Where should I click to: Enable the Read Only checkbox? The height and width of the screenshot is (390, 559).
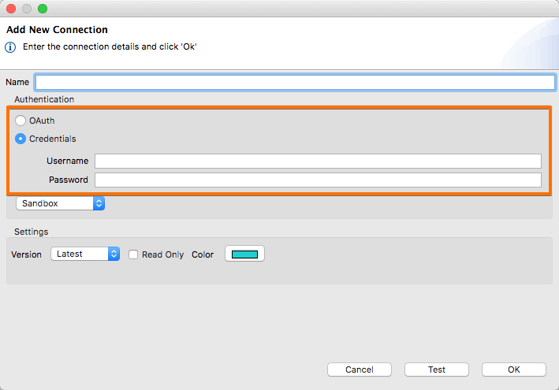[134, 254]
